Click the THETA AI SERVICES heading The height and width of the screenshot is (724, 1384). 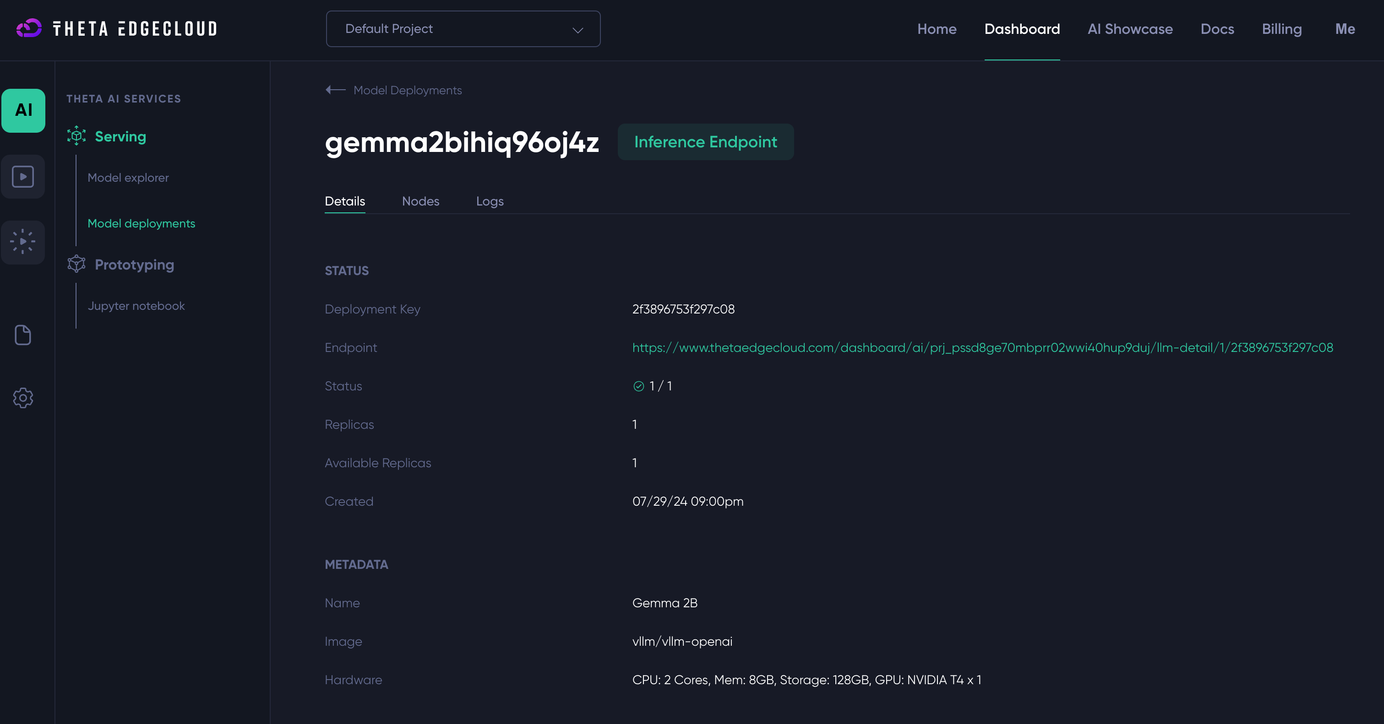pos(124,99)
